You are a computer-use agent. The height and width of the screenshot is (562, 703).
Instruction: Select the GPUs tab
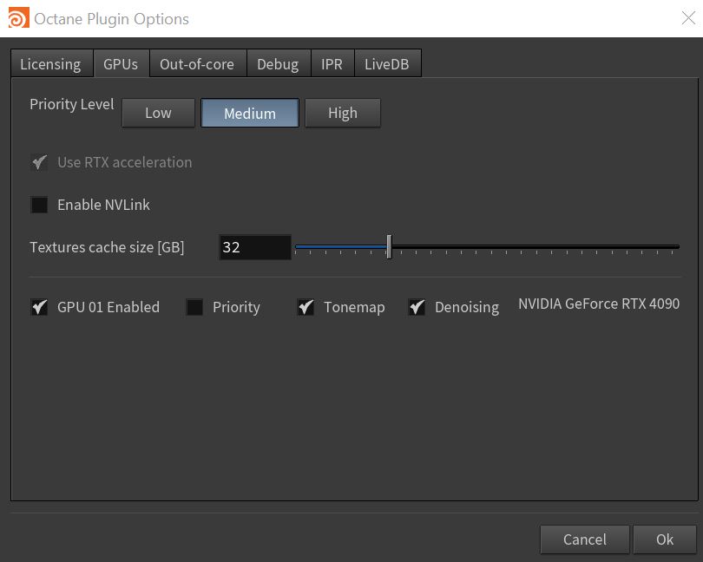click(120, 64)
